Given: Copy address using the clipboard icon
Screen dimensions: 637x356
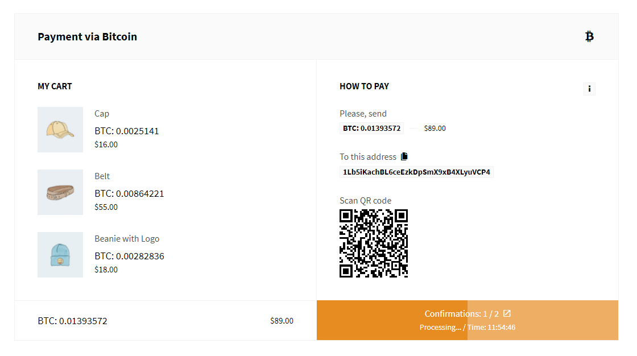Looking at the screenshot, I should [404, 156].
